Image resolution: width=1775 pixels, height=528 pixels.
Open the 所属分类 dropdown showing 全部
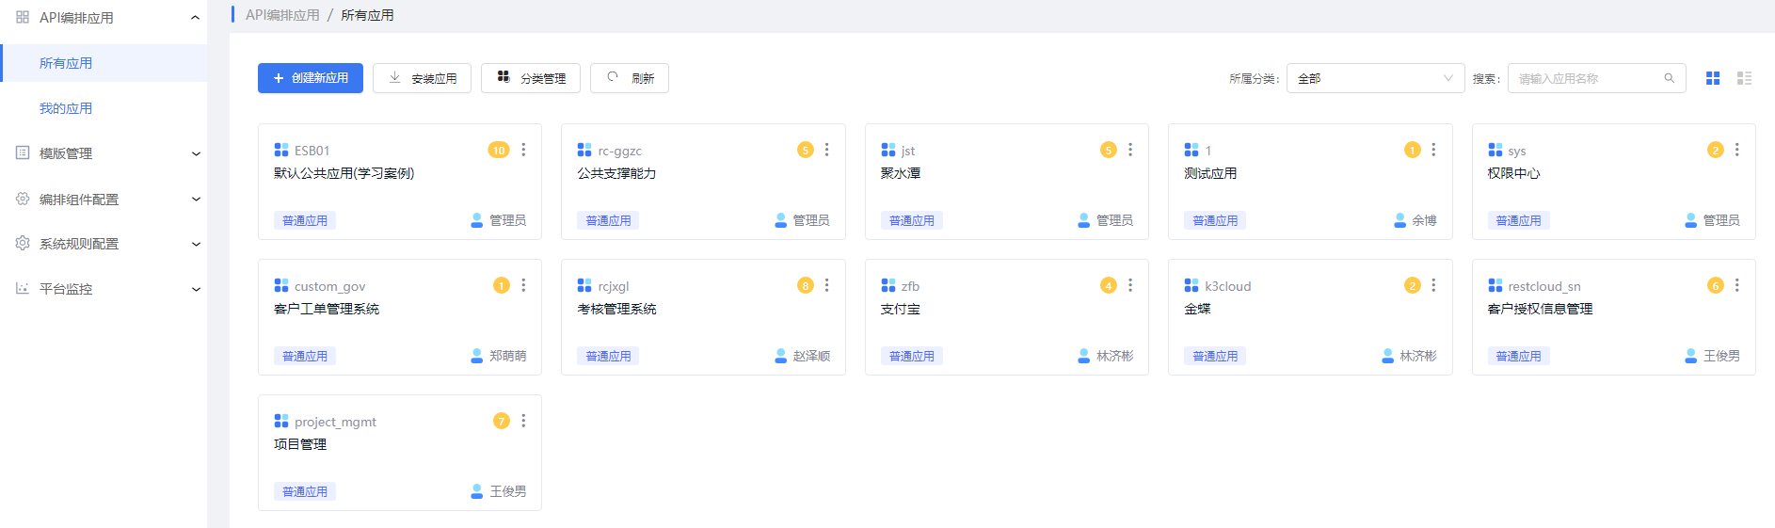point(1375,78)
